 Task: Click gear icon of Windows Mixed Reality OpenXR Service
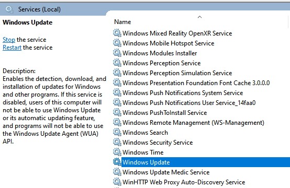(x=117, y=33)
